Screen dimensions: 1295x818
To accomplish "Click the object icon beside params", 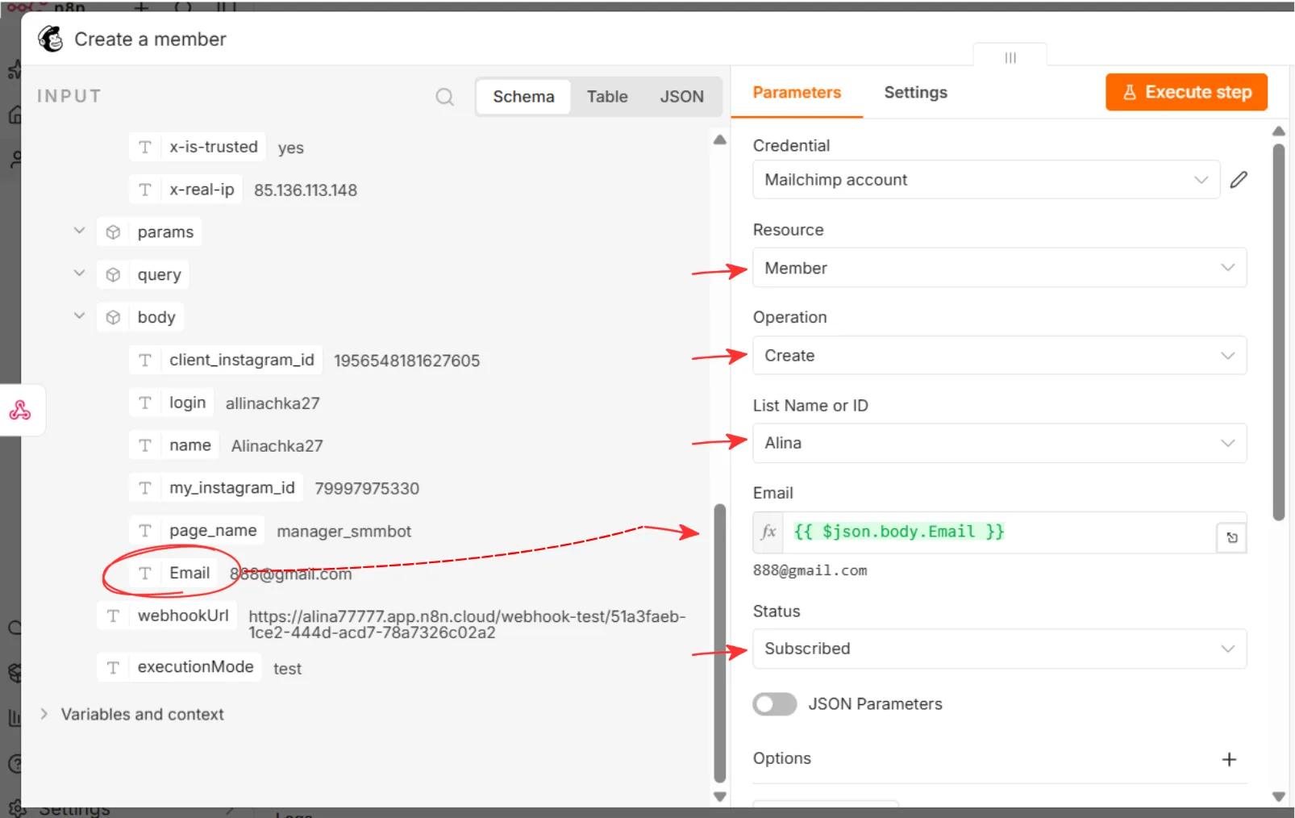I will pyautogui.click(x=114, y=232).
